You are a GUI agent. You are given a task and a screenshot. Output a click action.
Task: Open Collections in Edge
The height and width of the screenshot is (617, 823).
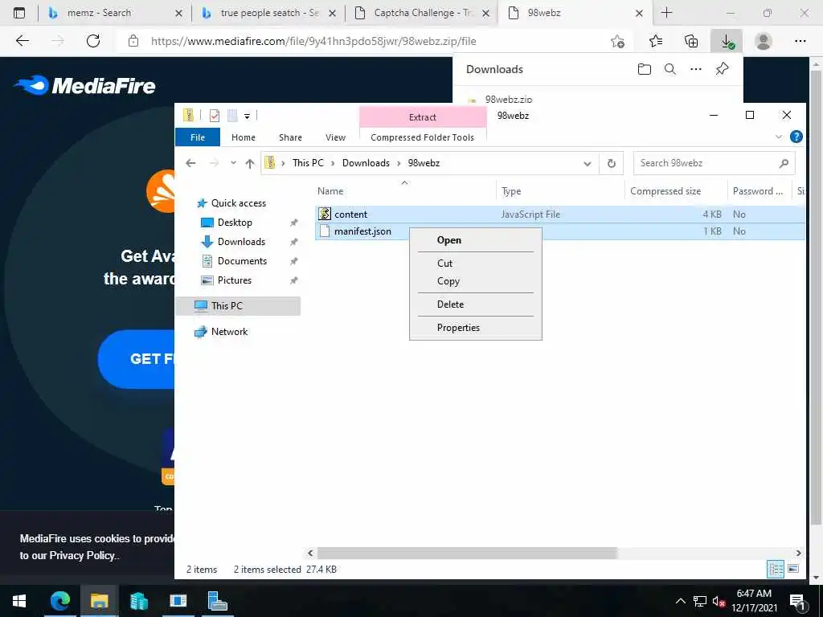pos(691,41)
